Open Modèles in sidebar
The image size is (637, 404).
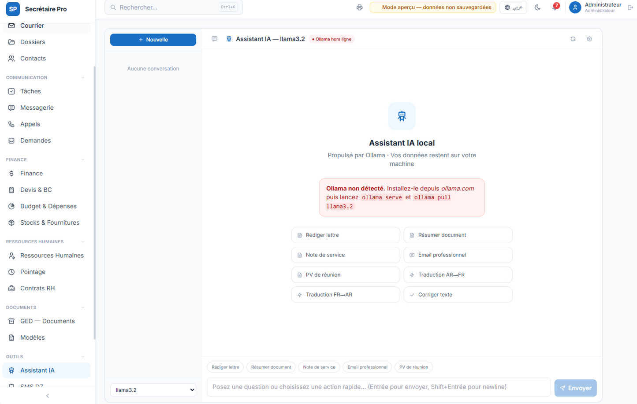(46, 337)
